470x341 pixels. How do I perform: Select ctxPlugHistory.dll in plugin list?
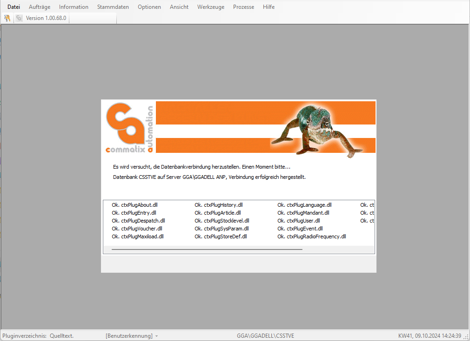tap(219, 205)
